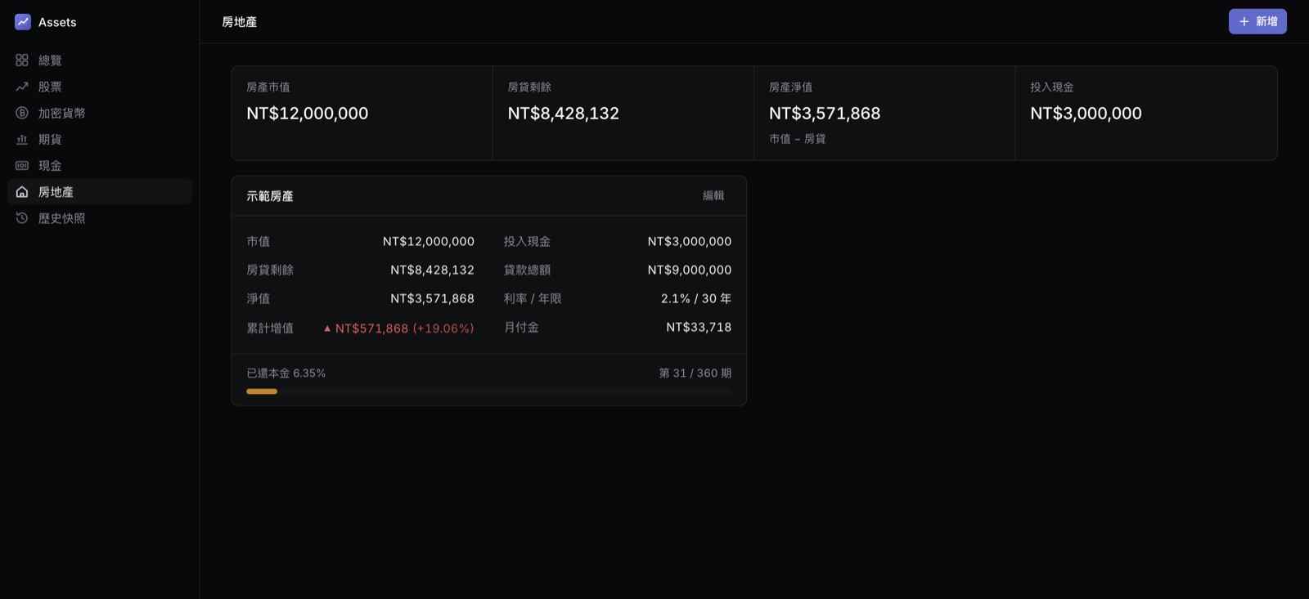Click the 房貸剩餘 summary card

(x=623, y=113)
